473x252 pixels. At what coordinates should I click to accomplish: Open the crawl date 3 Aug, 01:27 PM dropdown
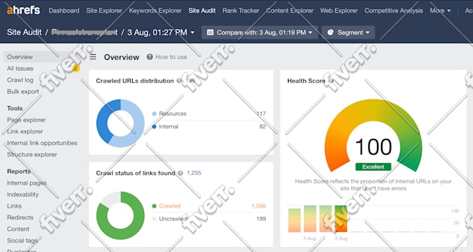(161, 32)
